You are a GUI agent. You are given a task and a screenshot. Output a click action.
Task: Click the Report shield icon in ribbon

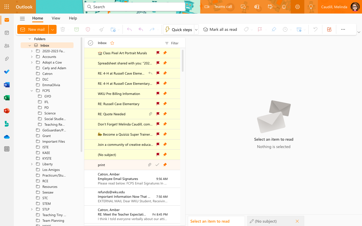[x=88, y=29]
